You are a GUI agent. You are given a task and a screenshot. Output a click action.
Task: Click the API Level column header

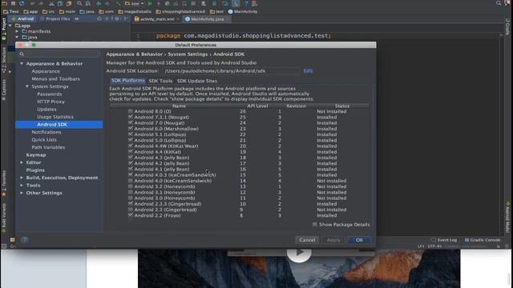pyautogui.click(x=257, y=106)
